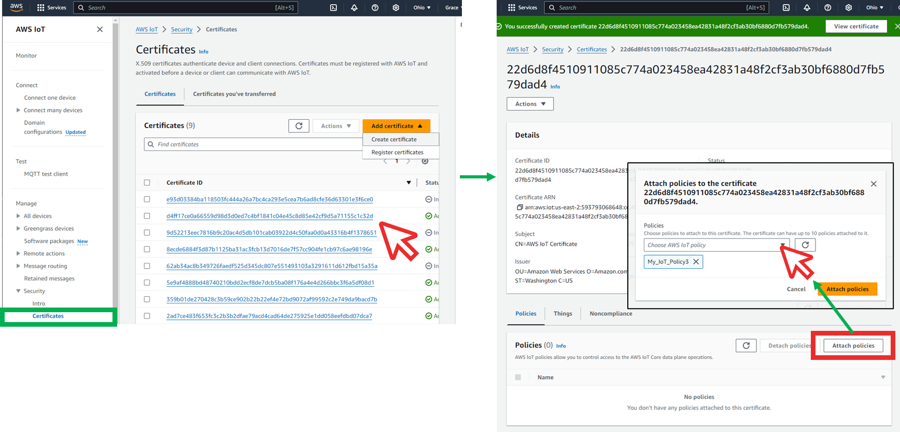Sort the policies Name column

(883, 377)
